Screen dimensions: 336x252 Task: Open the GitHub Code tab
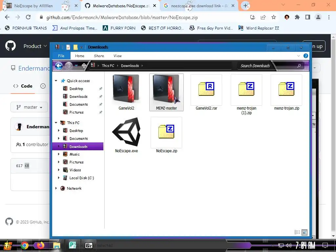tap(23, 86)
